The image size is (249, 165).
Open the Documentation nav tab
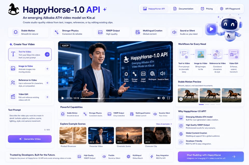pos(183,9)
